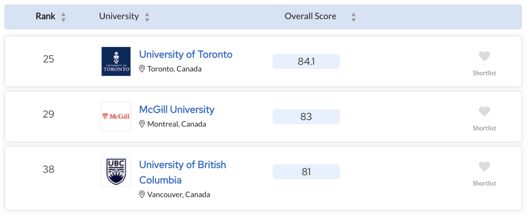Sort by Overall Score arrows icon
Image resolution: width=529 pixels, height=215 pixels.
point(353,17)
